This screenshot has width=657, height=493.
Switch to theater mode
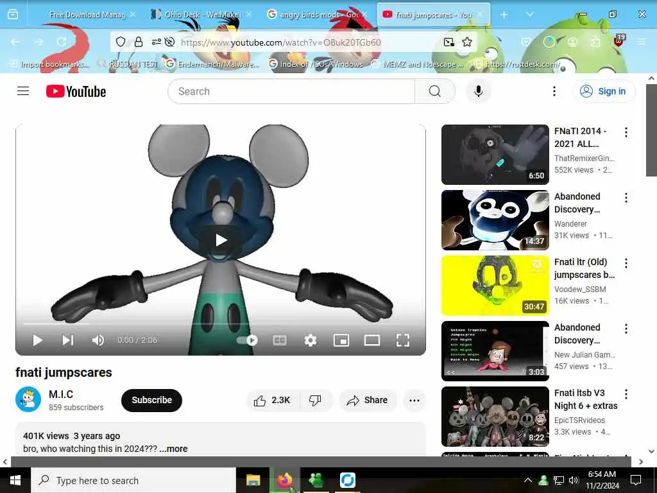pyautogui.click(x=371, y=340)
